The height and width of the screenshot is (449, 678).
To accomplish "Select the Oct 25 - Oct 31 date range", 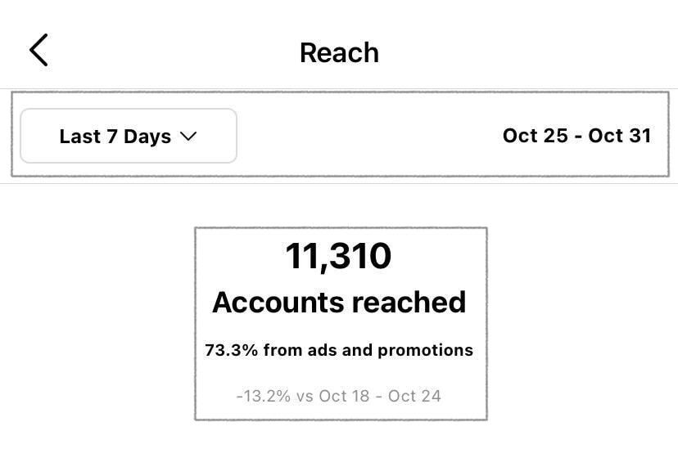I will [x=576, y=135].
